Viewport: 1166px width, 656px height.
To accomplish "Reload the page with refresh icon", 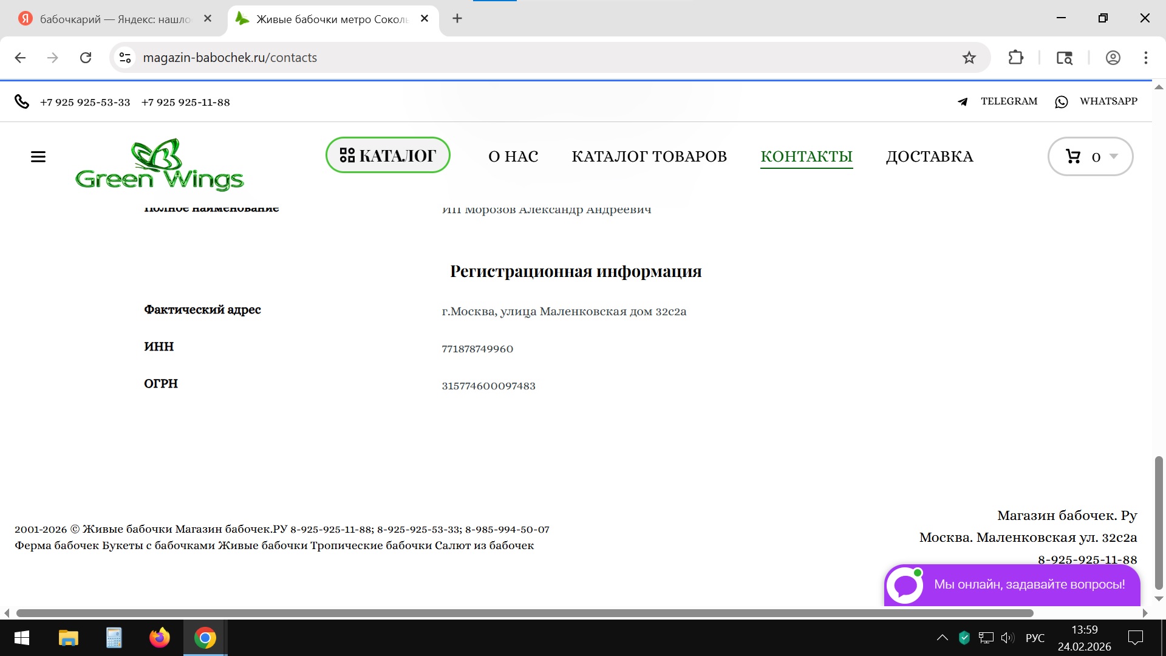I will pyautogui.click(x=86, y=58).
